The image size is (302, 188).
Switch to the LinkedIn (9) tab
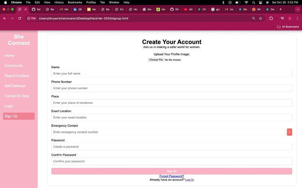[x=78, y=9]
